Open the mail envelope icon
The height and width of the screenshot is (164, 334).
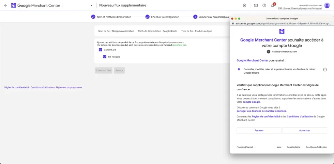[x=256, y=5]
